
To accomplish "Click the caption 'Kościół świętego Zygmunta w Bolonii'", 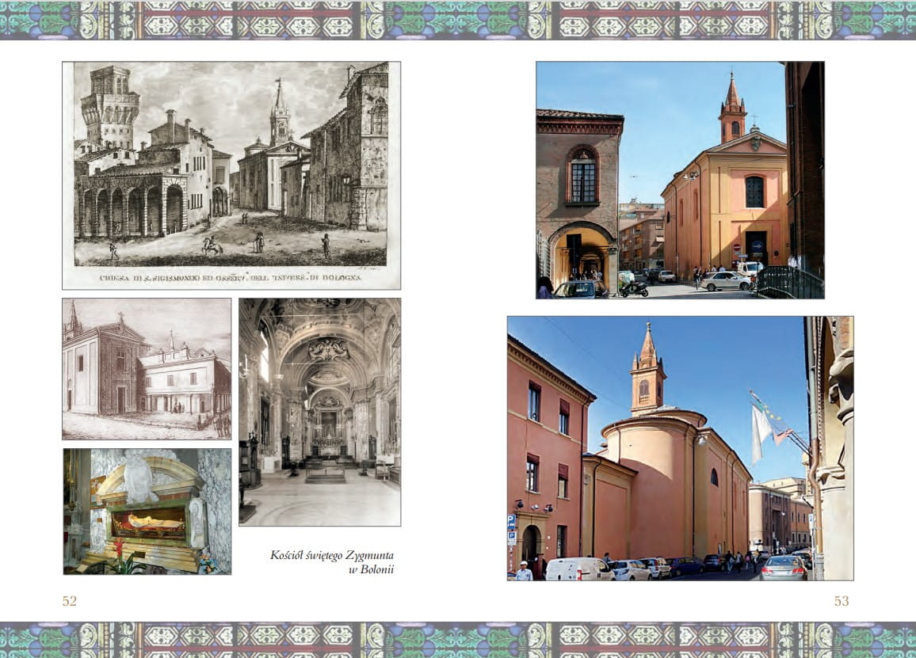I will coord(331,562).
